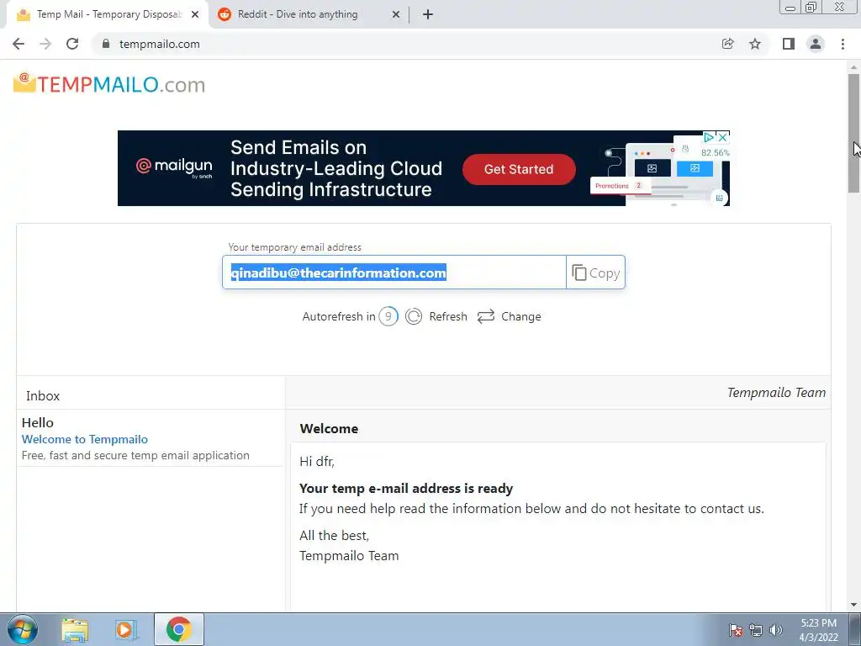
Task: Click Get Started in the mailgun ad
Action: pyautogui.click(x=519, y=169)
